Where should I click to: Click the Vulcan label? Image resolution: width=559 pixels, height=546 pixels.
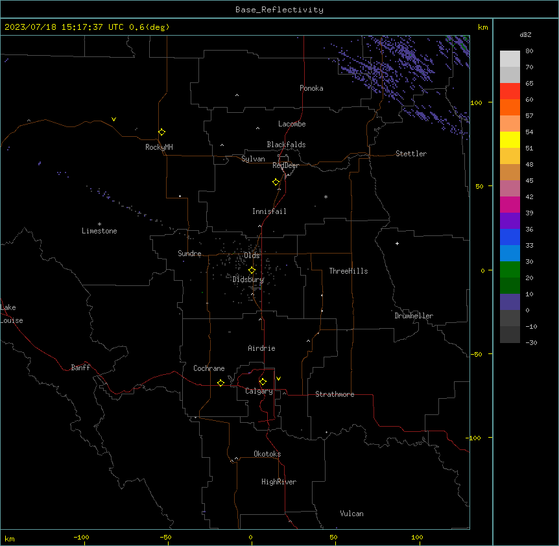352,514
